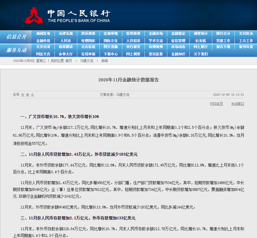Open 人民币 navigation item
This screenshot has height=238, width=257.
point(66,41)
